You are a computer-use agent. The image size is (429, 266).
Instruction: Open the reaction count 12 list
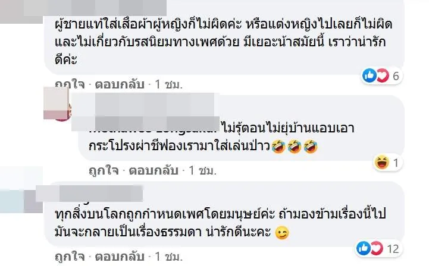[x=393, y=249]
